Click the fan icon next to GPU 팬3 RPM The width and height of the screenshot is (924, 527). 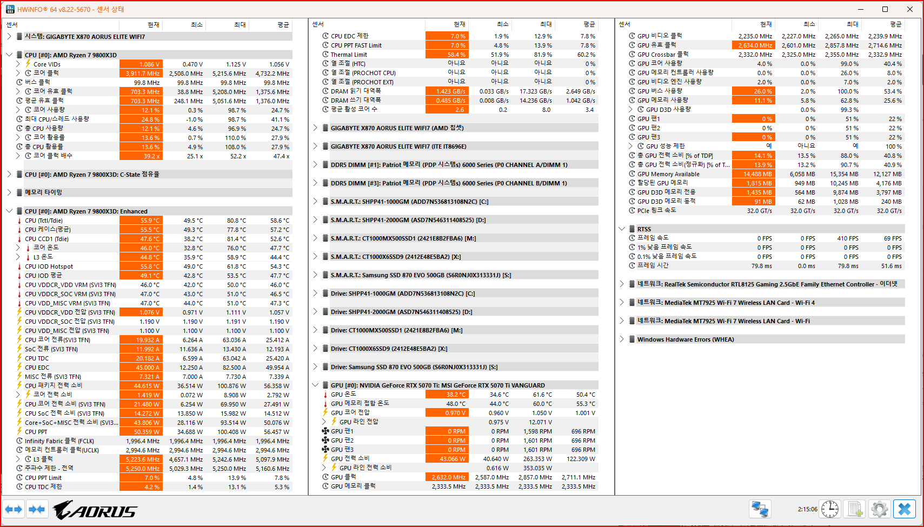(325, 450)
